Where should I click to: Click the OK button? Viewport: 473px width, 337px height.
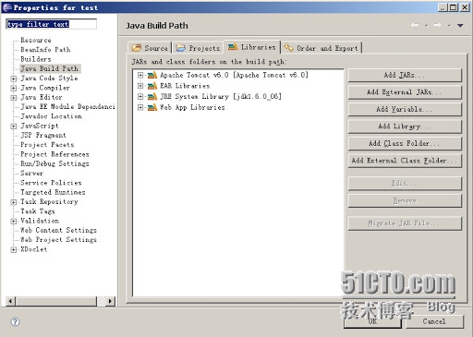coord(372,321)
